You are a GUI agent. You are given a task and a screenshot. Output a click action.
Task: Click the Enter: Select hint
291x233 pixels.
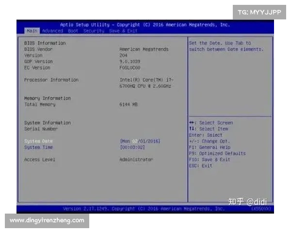point(206,135)
